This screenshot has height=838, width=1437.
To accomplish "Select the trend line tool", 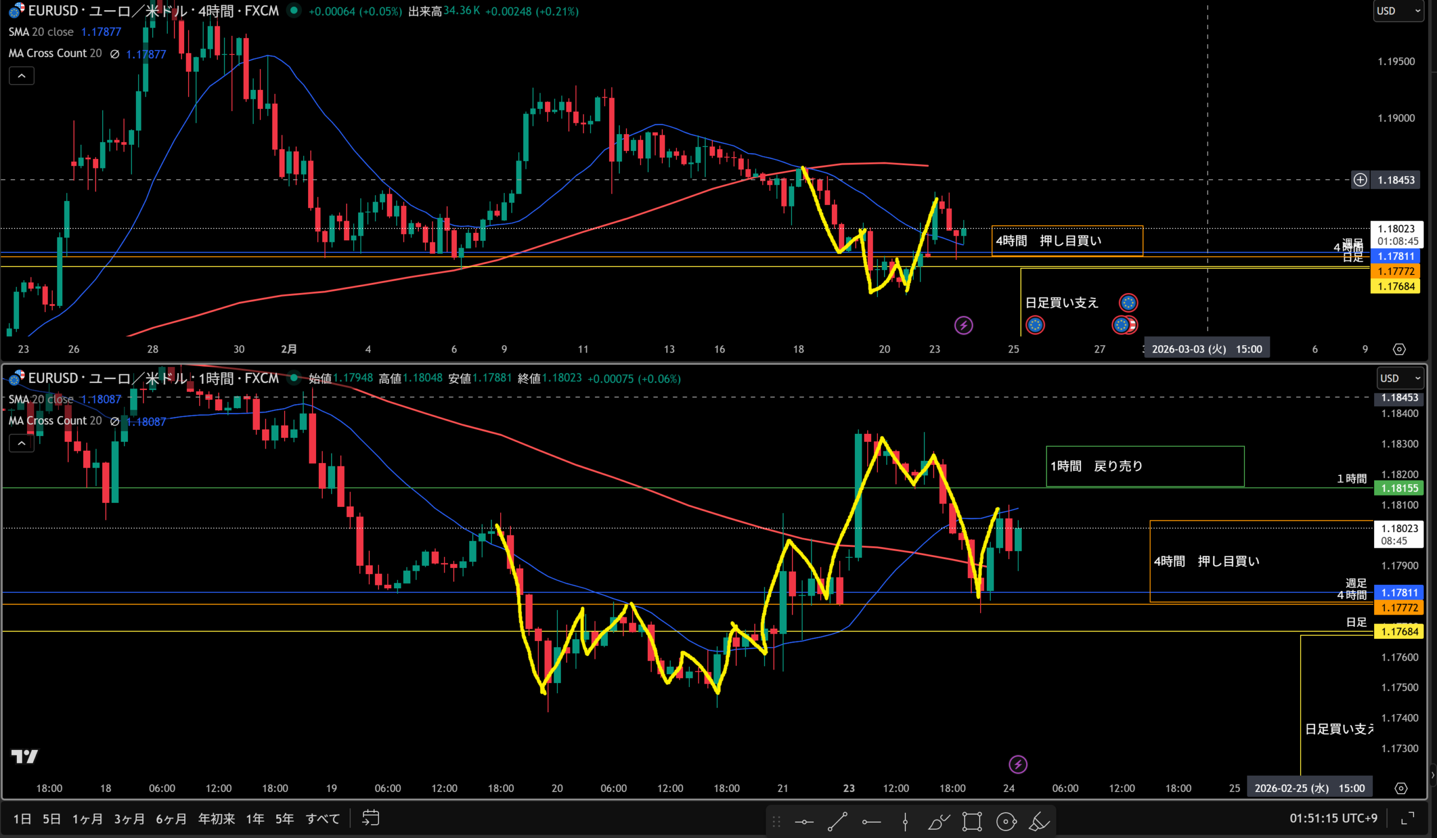I will point(837,822).
